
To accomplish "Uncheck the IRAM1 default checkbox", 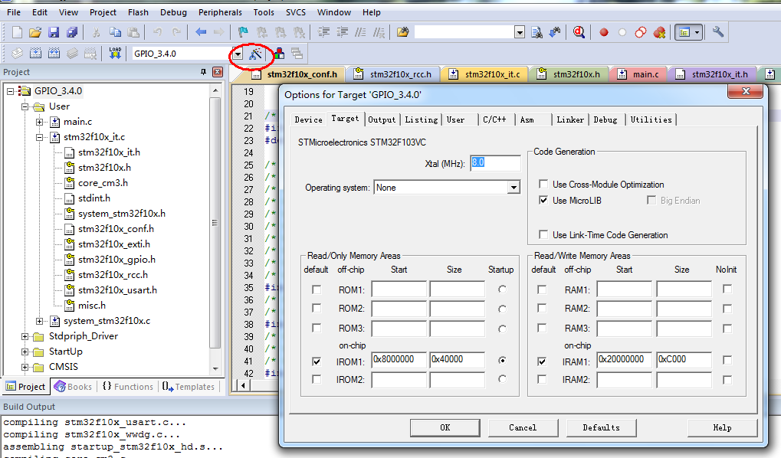I will click(x=542, y=361).
